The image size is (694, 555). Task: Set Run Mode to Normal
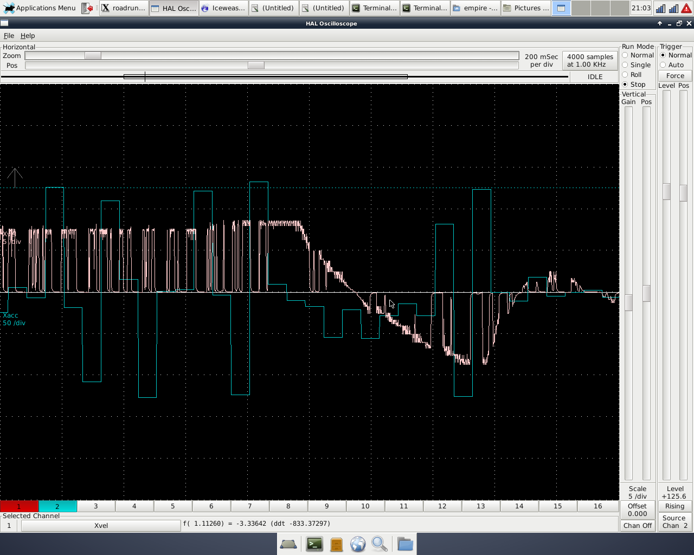pyautogui.click(x=638, y=55)
